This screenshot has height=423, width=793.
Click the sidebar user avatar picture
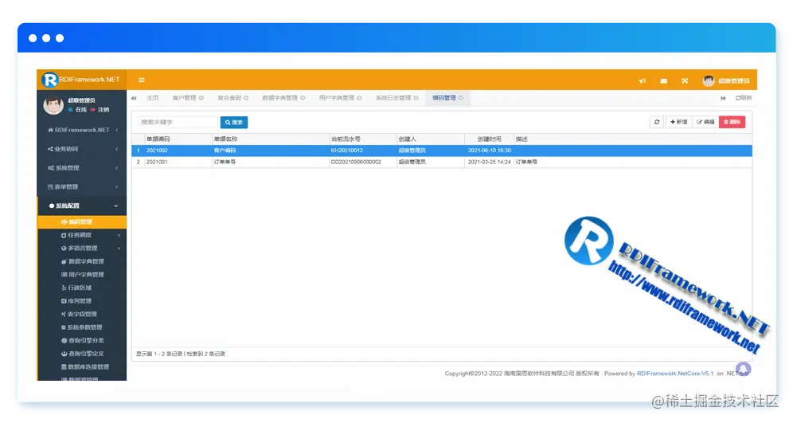[53, 104]
